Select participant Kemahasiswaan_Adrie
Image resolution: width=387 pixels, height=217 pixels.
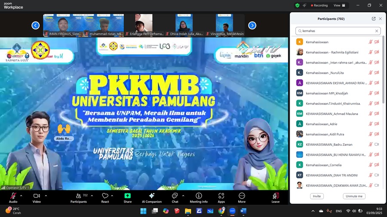tap(337, 124)
